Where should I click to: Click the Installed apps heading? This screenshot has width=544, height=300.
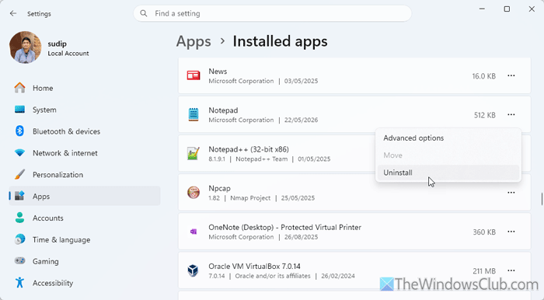pyautogui.click(x=280, y=41)
